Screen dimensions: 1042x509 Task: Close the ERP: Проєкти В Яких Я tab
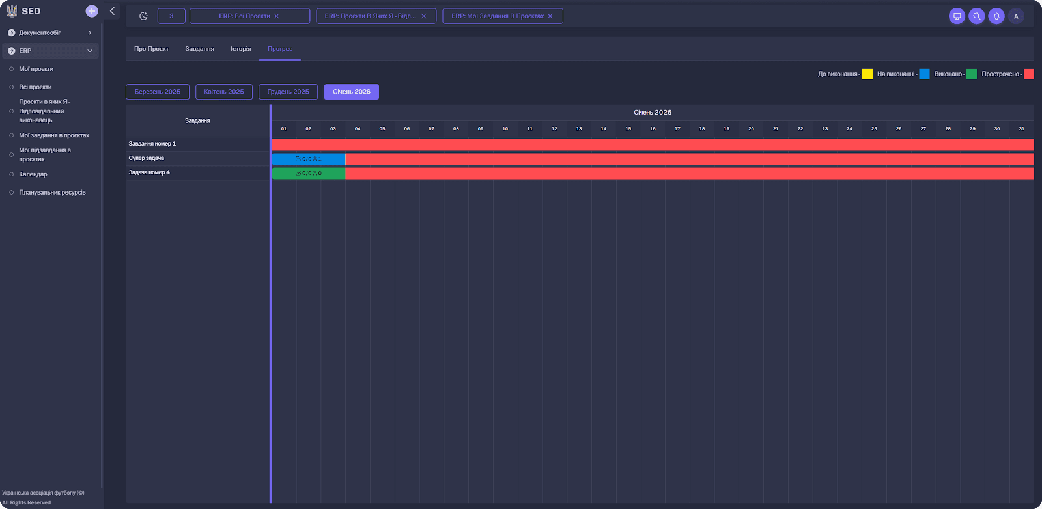click(424, 16)
